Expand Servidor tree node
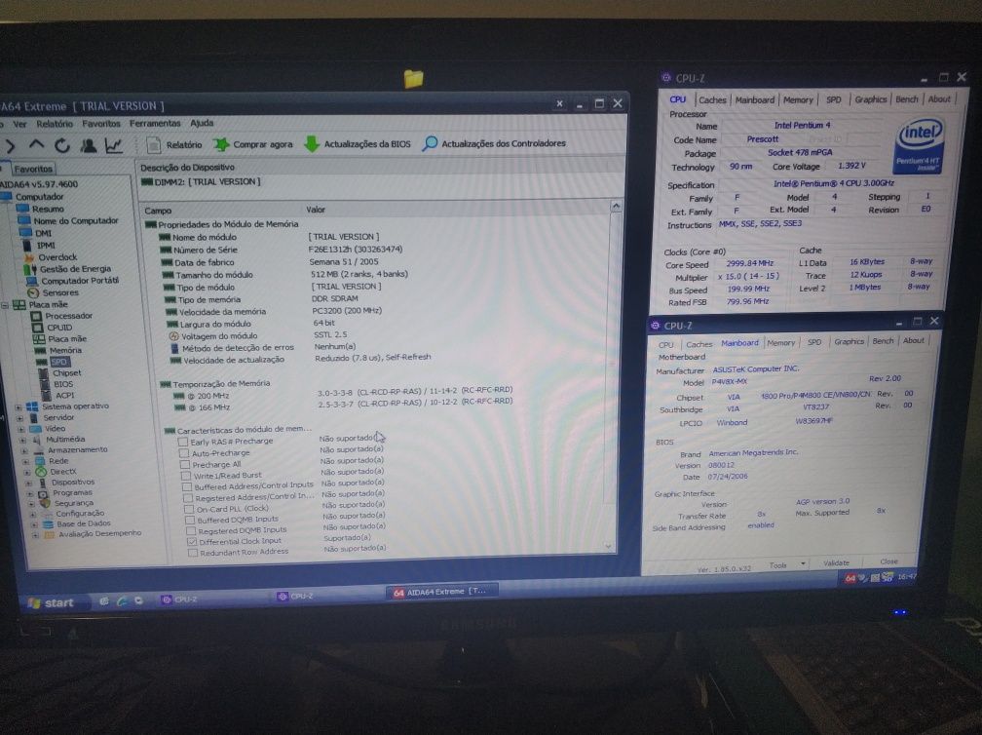Viewport: 982px width, 735px height. click(19, 418)
